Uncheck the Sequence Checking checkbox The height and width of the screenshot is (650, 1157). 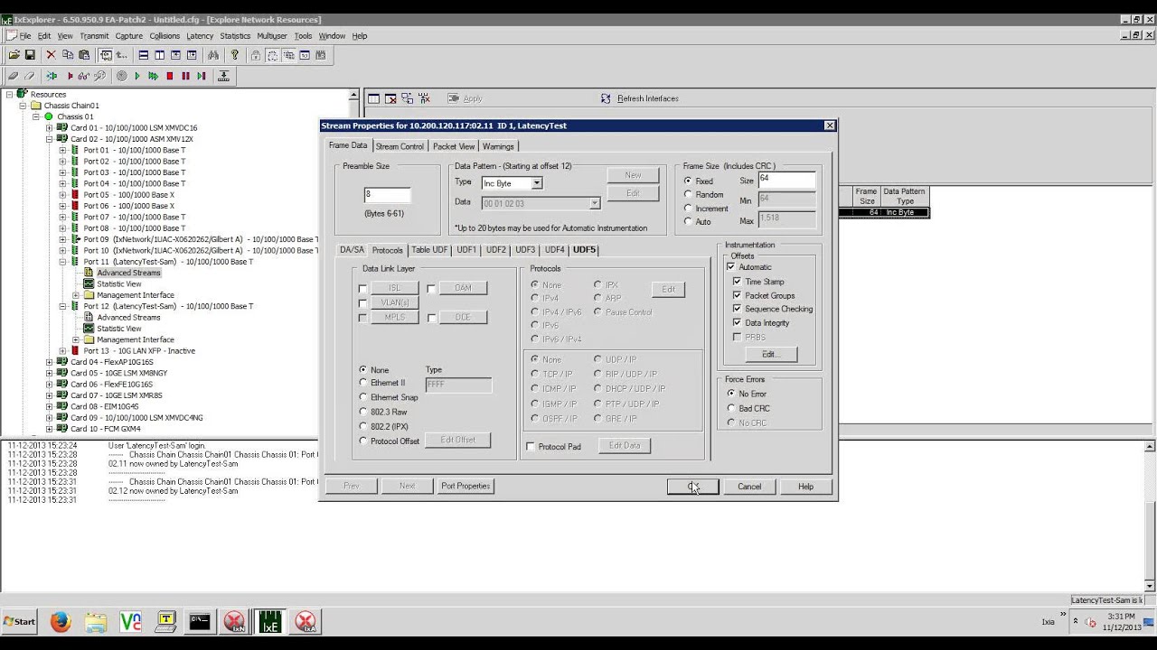737,309
